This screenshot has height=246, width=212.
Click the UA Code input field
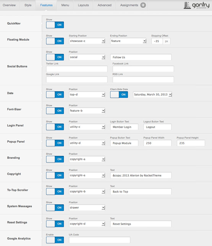(100, 240)
